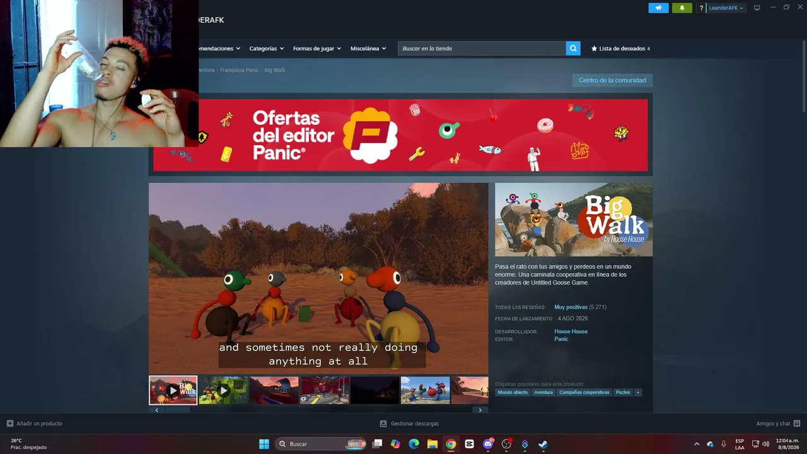
Task: Select the Mundo abierto tag
Action: [513, 392]
